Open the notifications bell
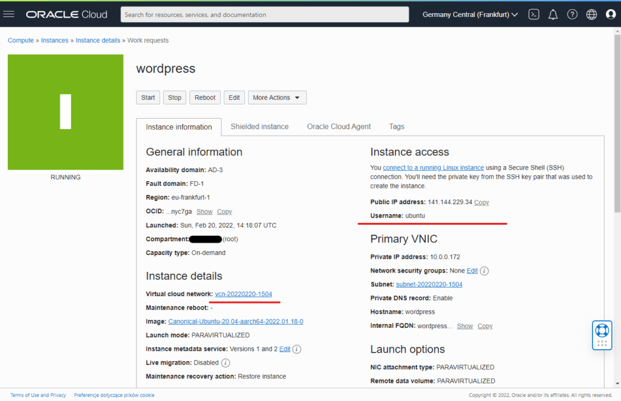 (553, 15)
